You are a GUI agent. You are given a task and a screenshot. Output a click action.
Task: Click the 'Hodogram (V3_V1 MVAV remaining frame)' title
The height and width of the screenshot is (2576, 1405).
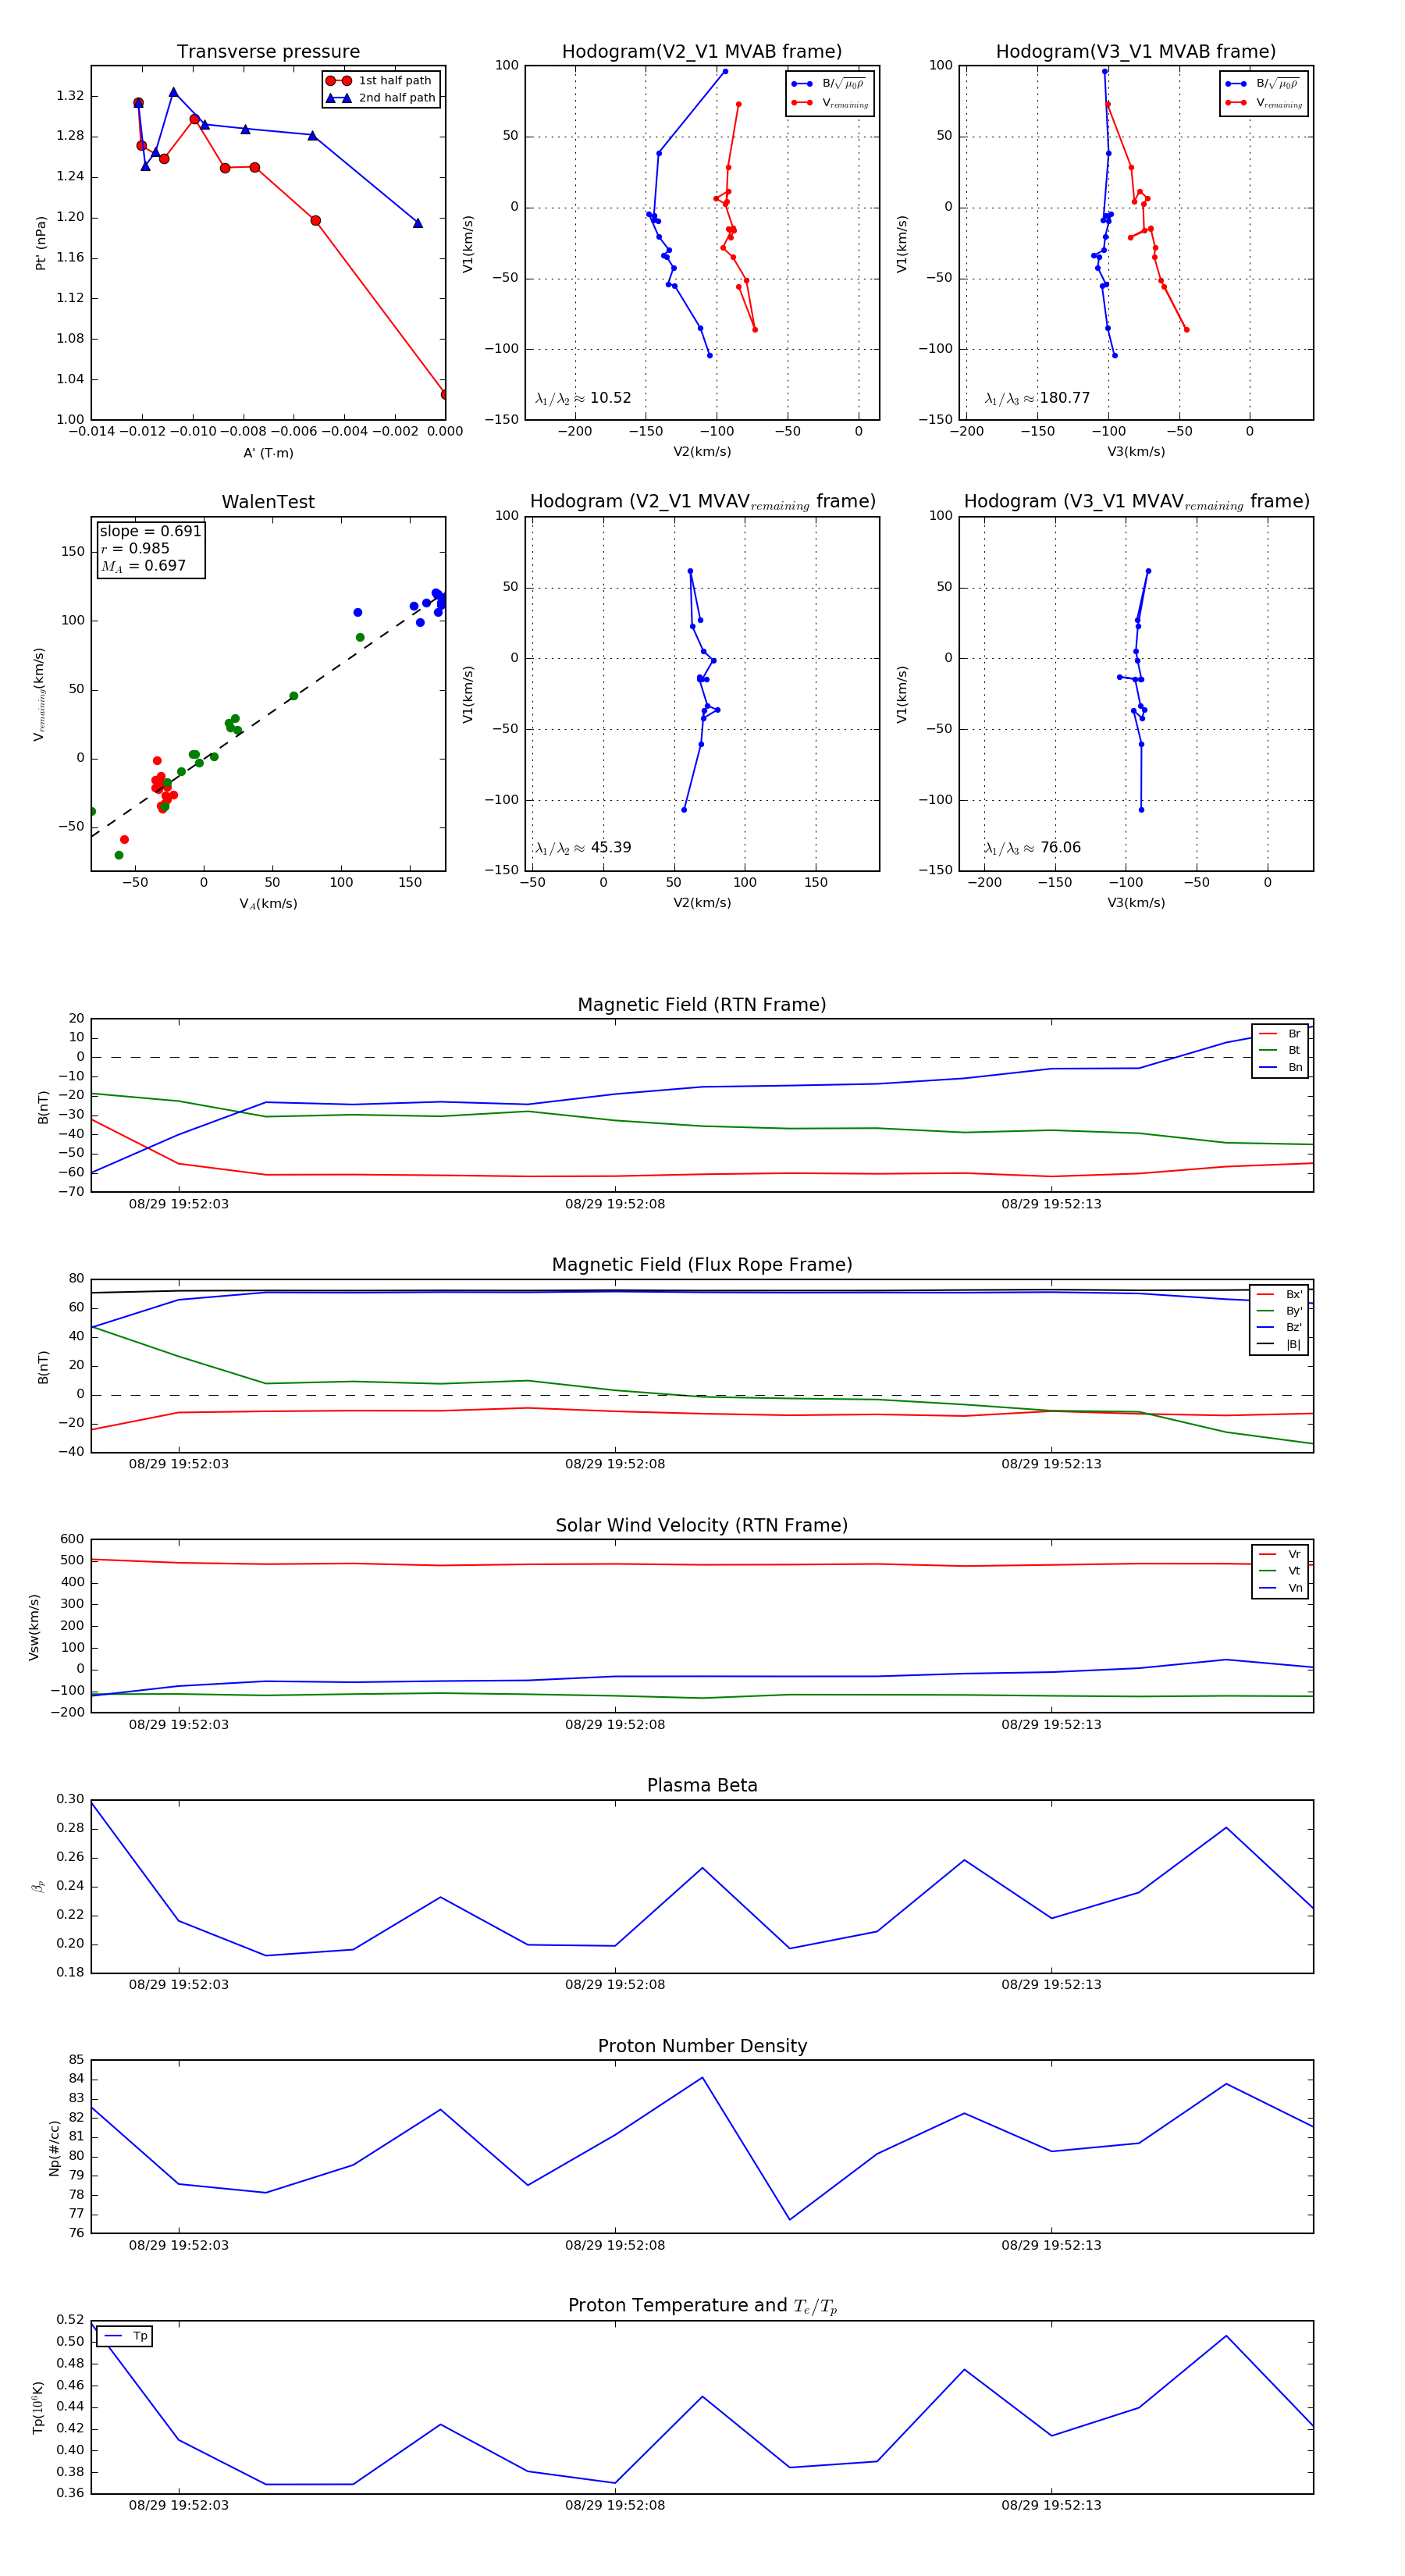click(x=1136, y=502)
